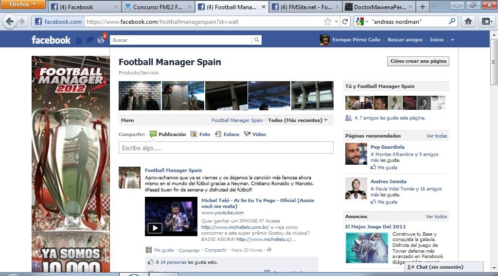The image size is (498, 276).
Task: Open the first photo thumbnail in photo strip
Action: pos(140,96)
